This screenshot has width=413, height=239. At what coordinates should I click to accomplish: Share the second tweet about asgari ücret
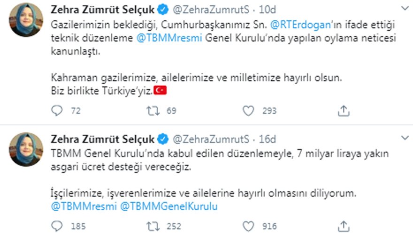coord(344,226)
